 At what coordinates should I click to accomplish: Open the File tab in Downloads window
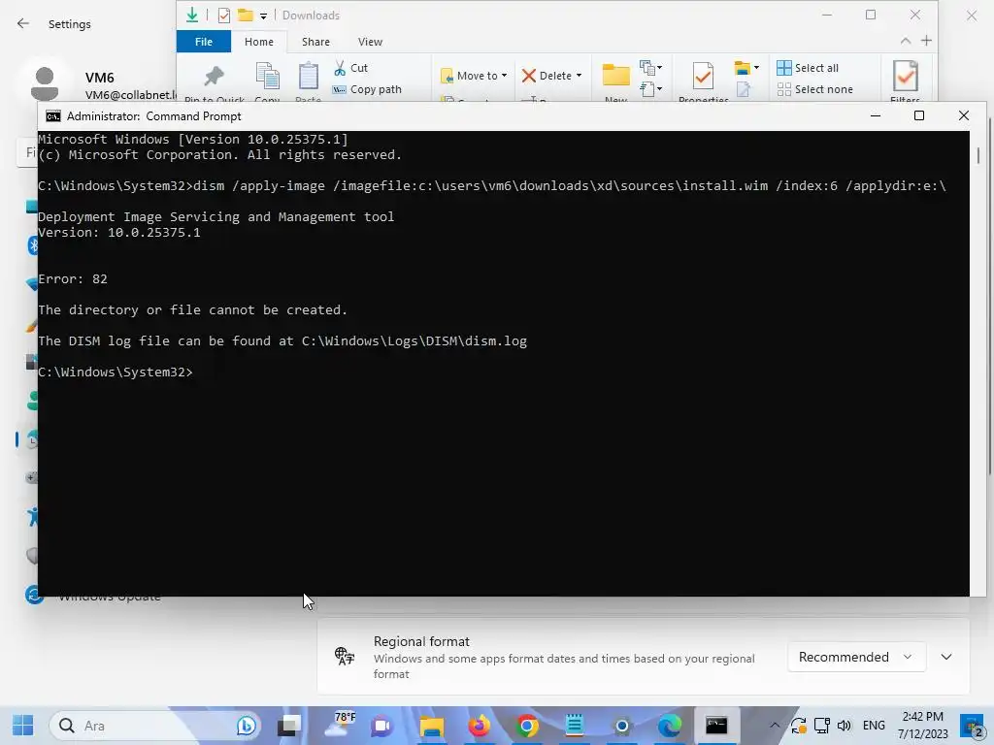point(204,42)
